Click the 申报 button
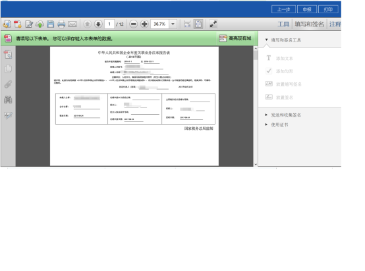 [x=307, y=9]
